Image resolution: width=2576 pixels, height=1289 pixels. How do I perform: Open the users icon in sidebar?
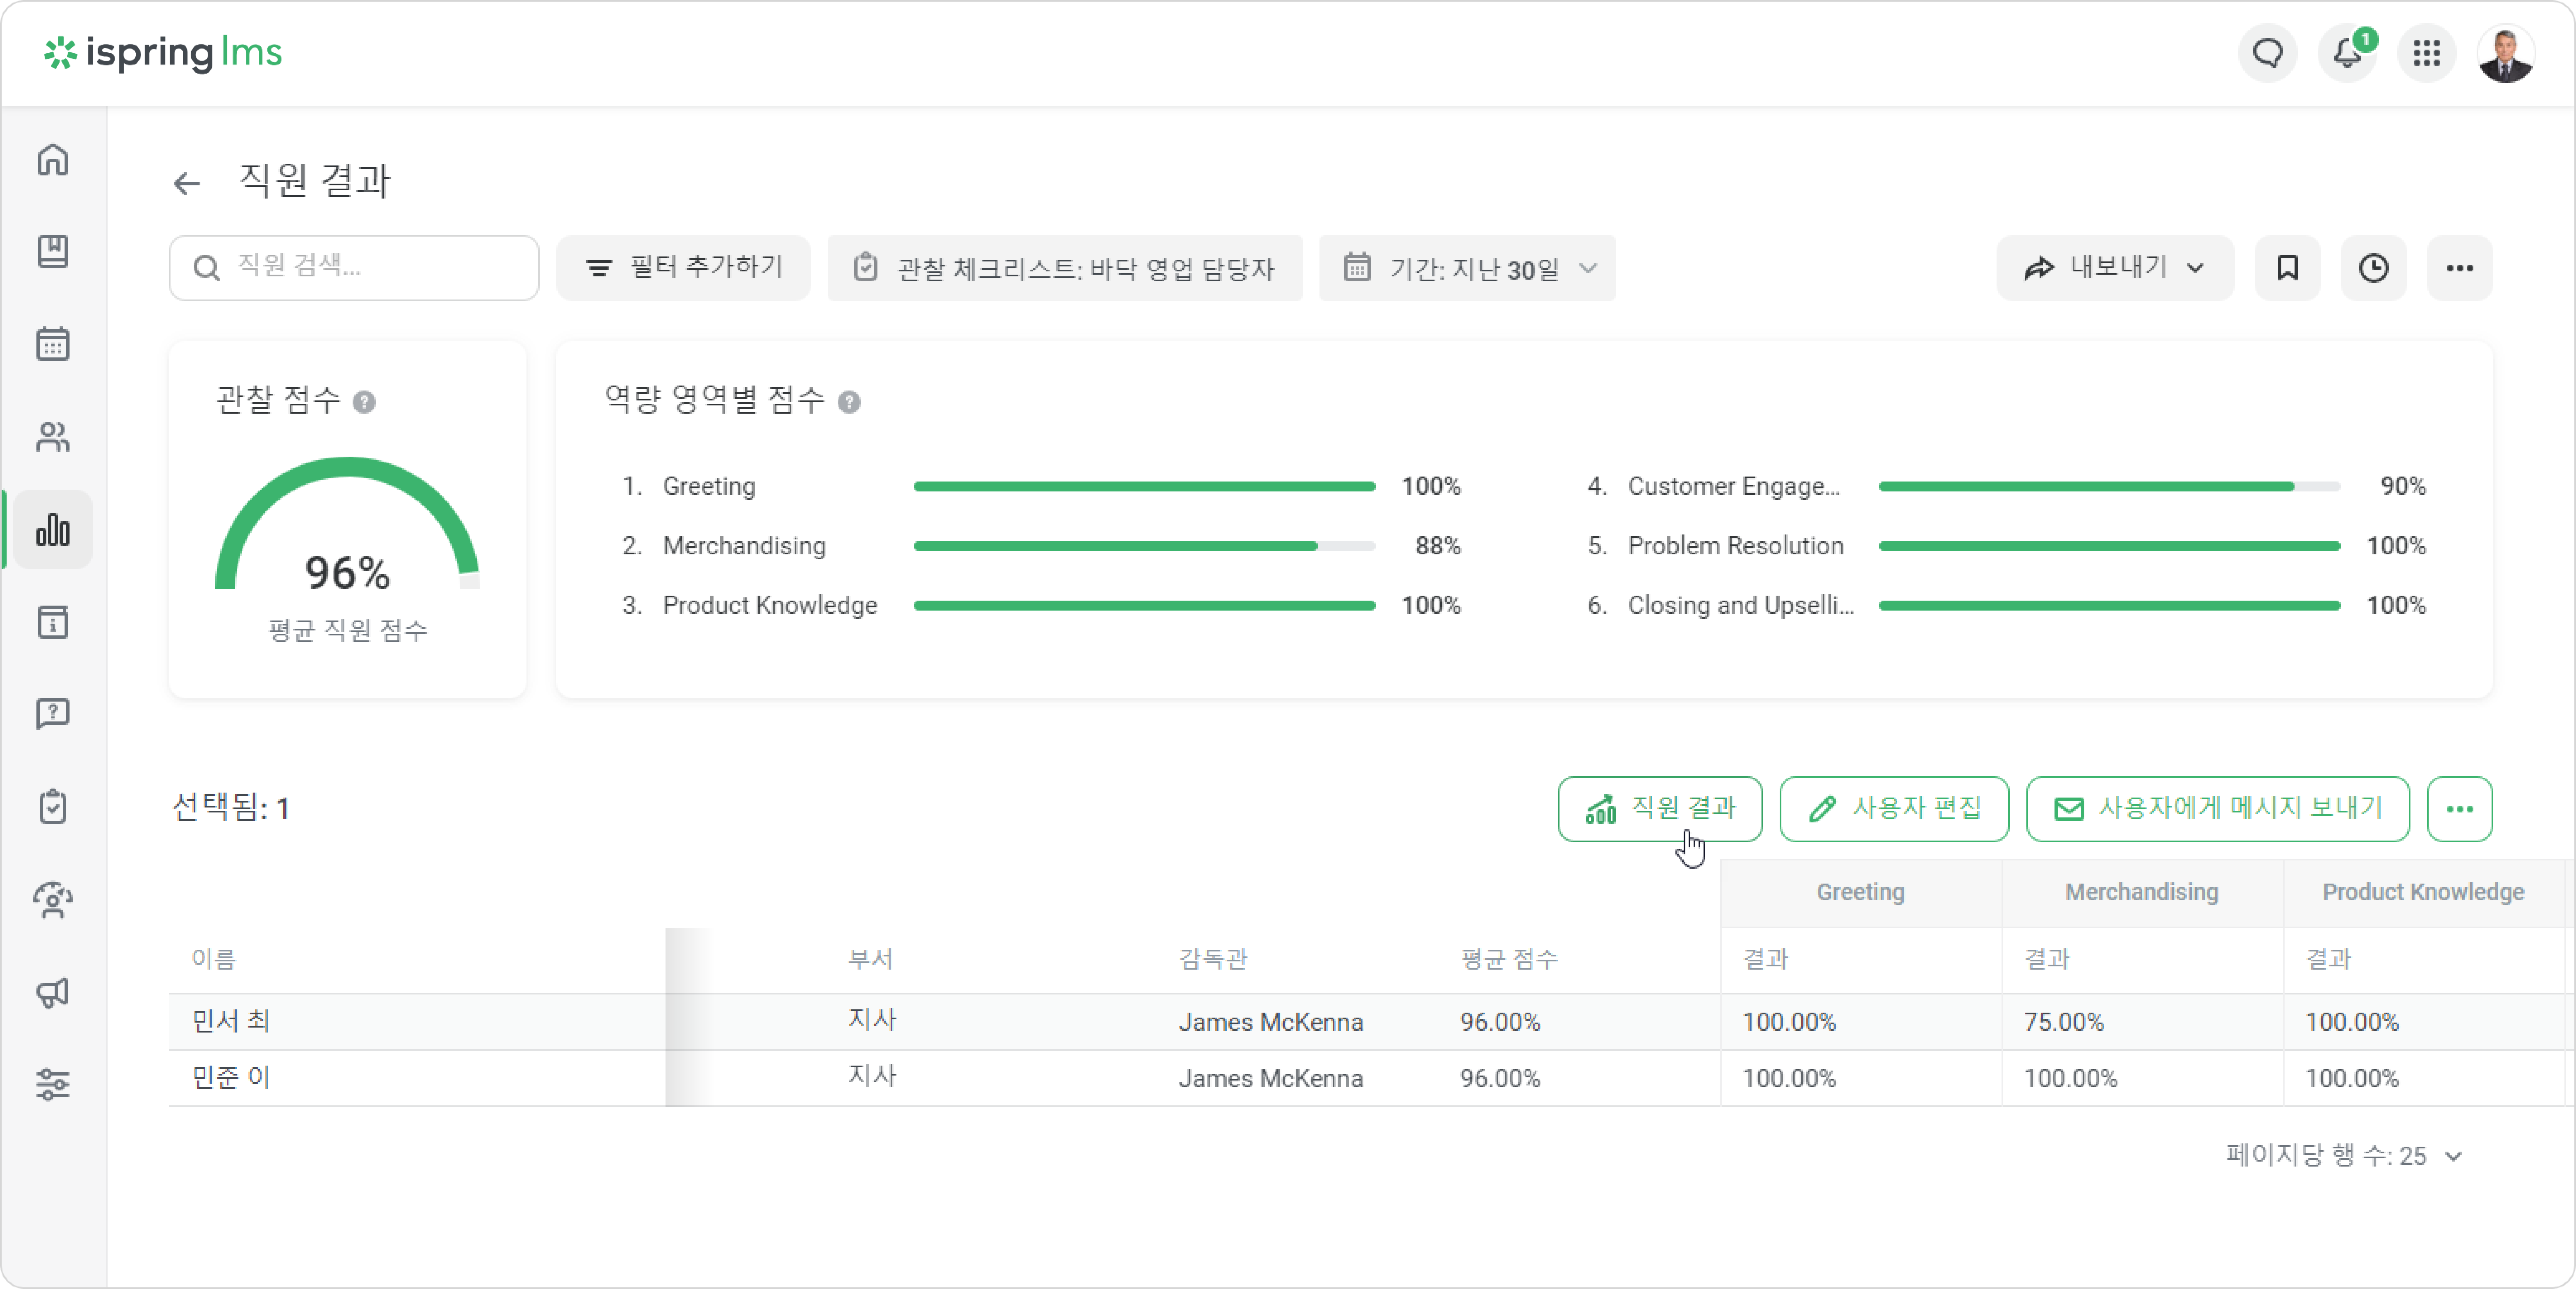[53, 437]
